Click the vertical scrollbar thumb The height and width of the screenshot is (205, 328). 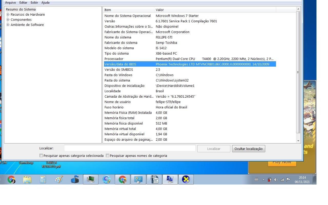[298, 72]
